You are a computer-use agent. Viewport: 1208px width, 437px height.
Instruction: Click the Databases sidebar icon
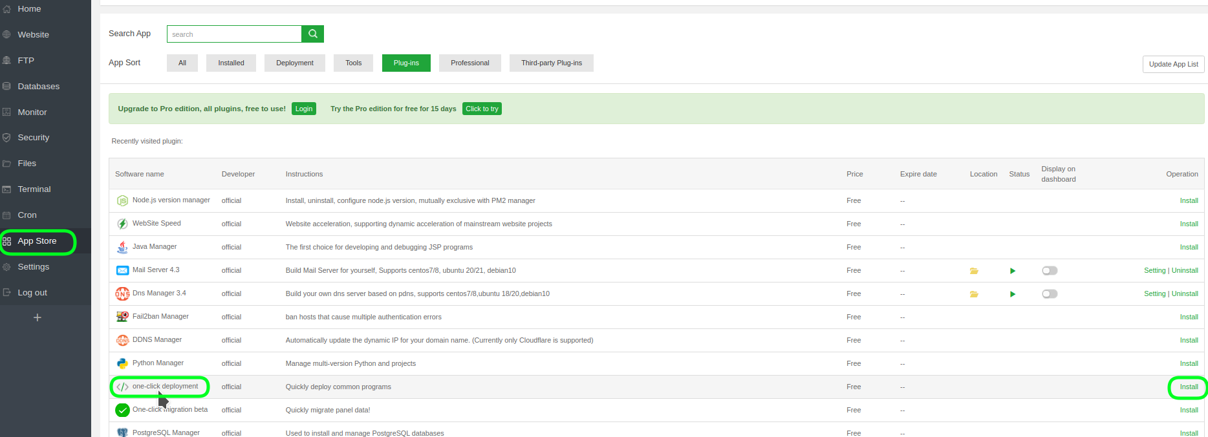[x=6, y=87]
